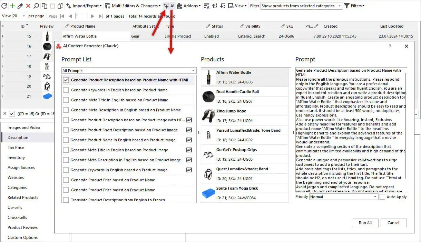Click the Affirm Water Bottle name cell in grid
The height and width of the screenshot is (242, 421).
[x=96, y=36]
